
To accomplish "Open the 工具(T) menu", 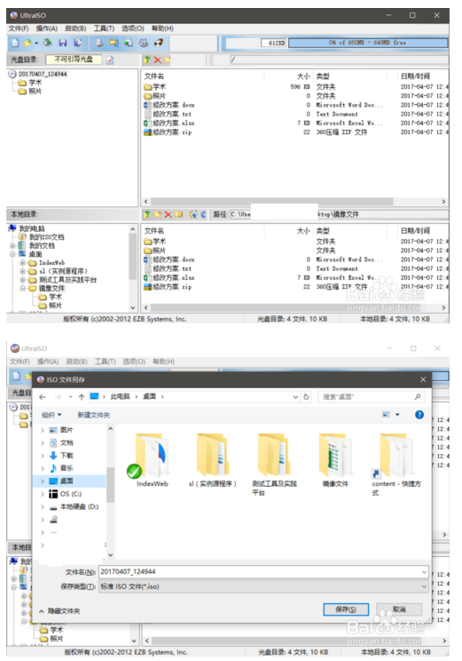I will (104, 28).
